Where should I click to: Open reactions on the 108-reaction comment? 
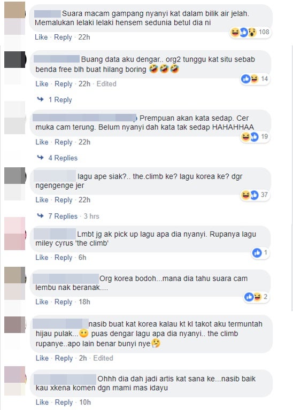(250, 32)
